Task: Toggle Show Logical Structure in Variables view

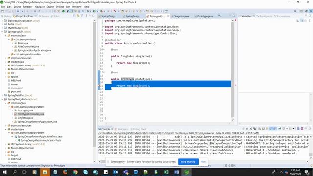Action: [302, 21]
